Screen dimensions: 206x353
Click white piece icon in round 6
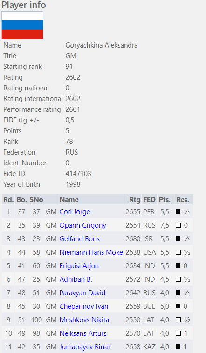[x=178, y=279]
